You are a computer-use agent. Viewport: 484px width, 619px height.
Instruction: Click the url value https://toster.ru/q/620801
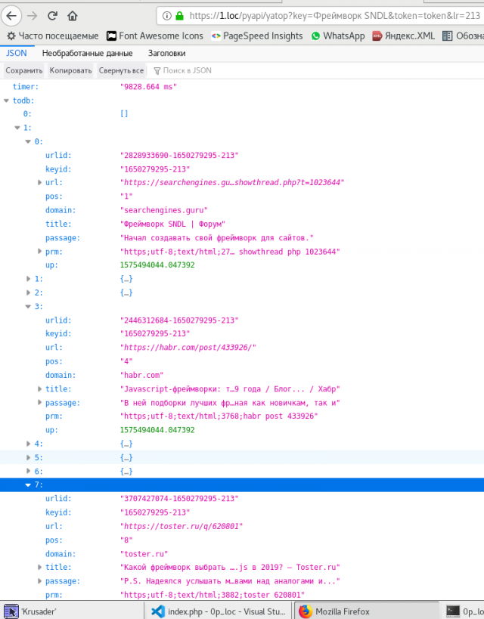pos(181,527)
